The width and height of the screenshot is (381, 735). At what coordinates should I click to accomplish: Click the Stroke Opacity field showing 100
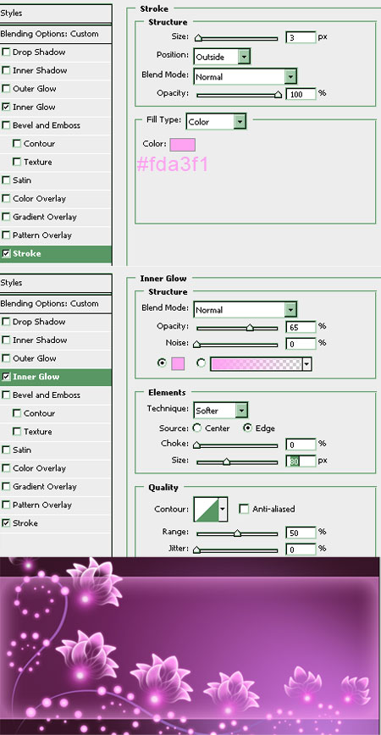pyautogui.click(x=301, y=94)
